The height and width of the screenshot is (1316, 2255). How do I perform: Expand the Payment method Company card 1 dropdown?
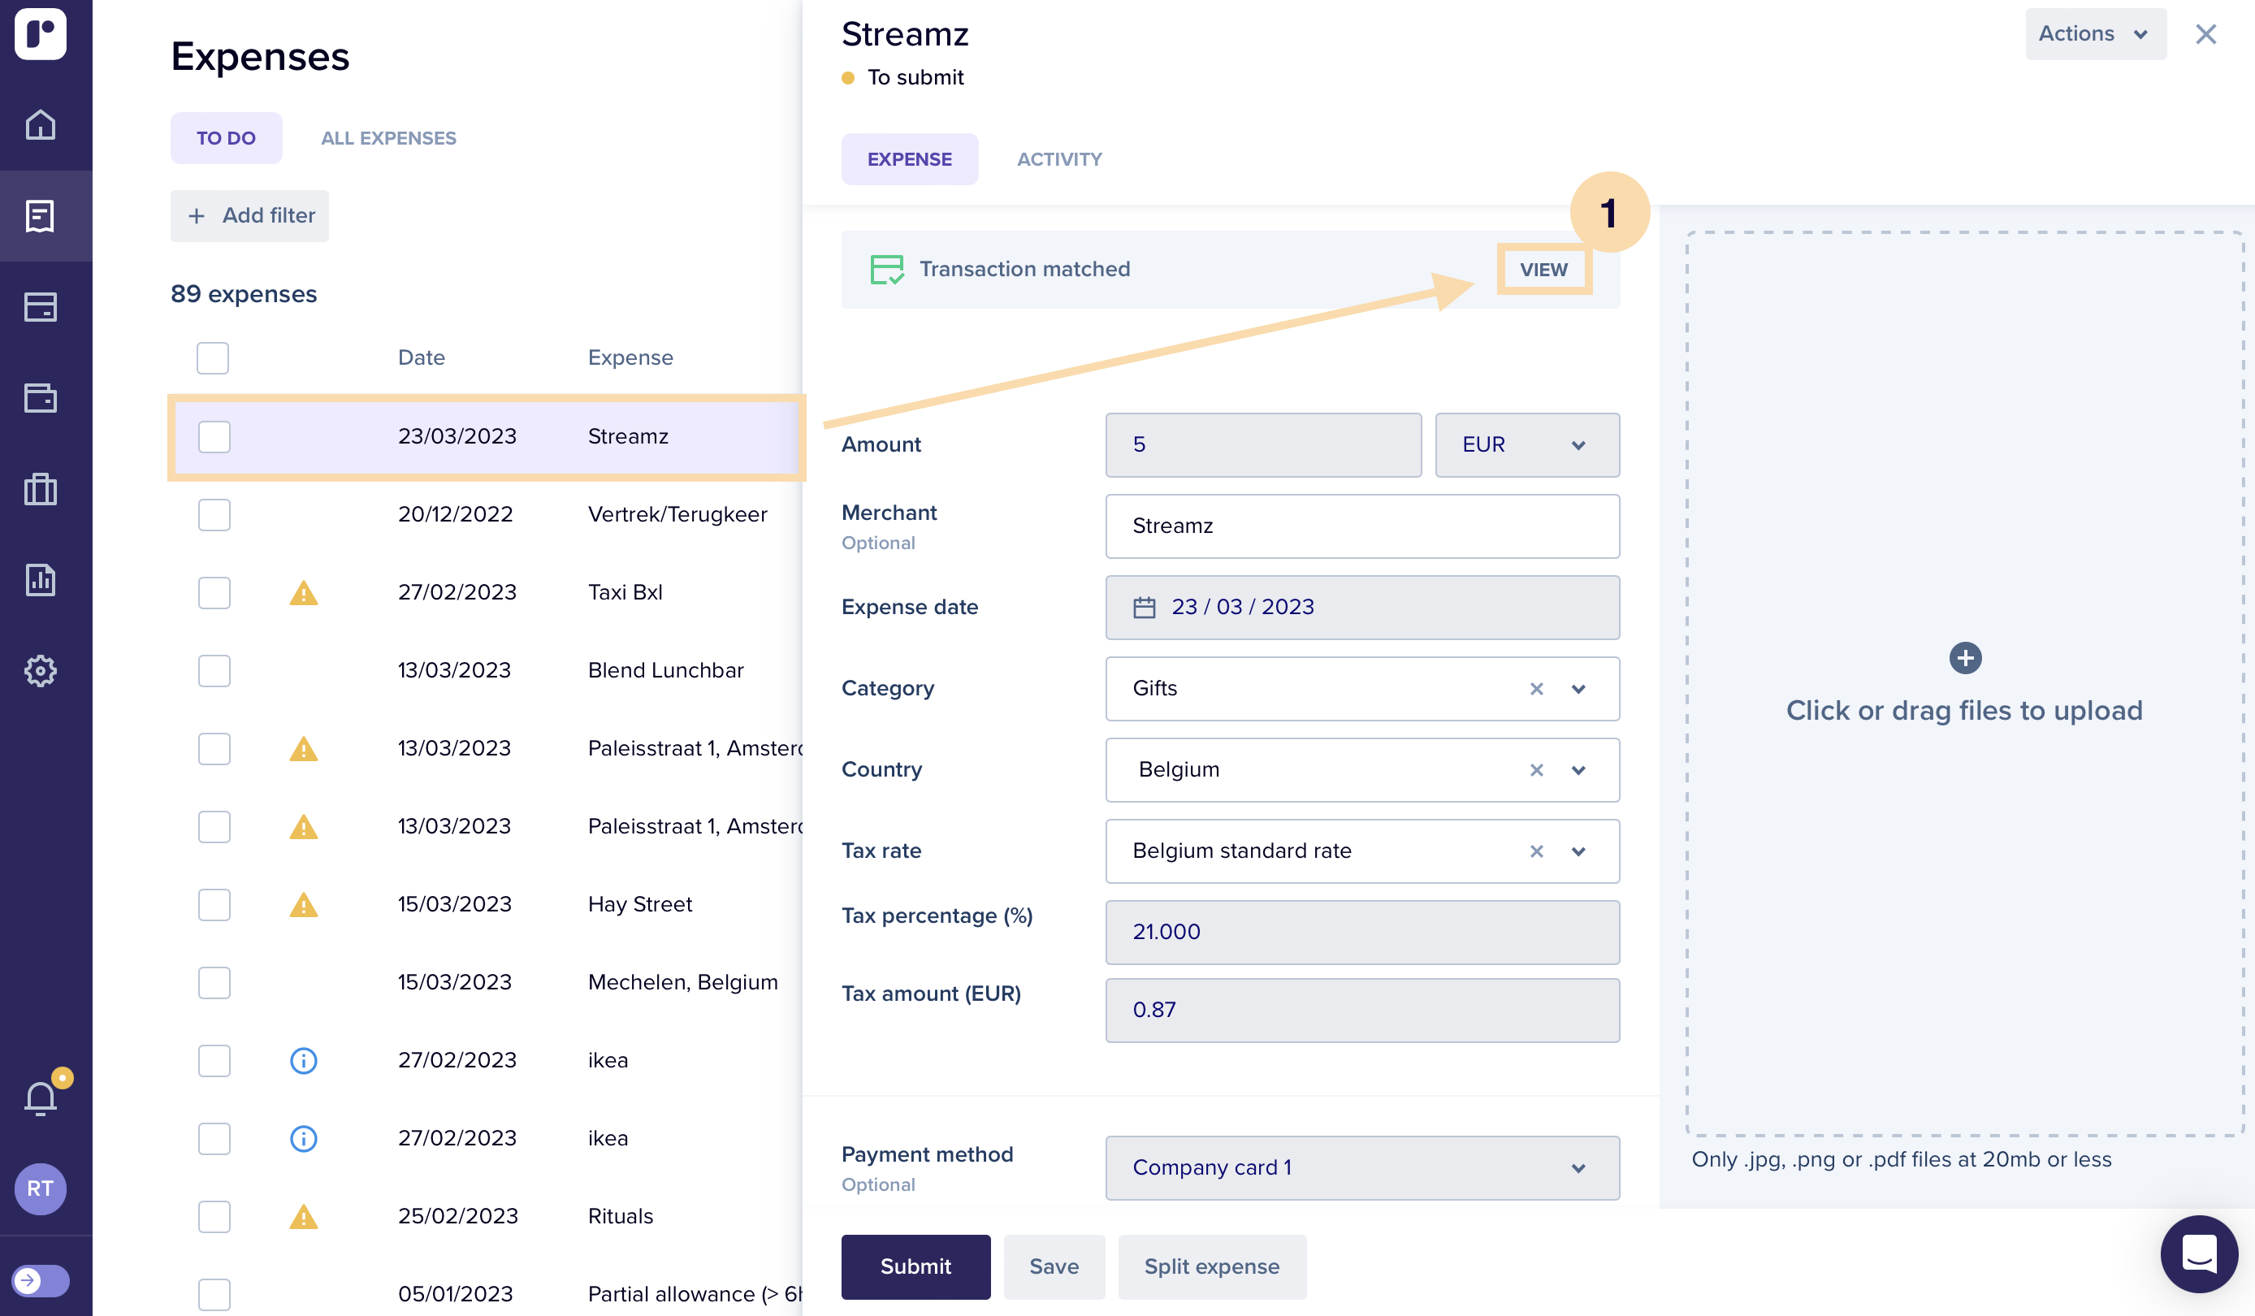1361,1167
